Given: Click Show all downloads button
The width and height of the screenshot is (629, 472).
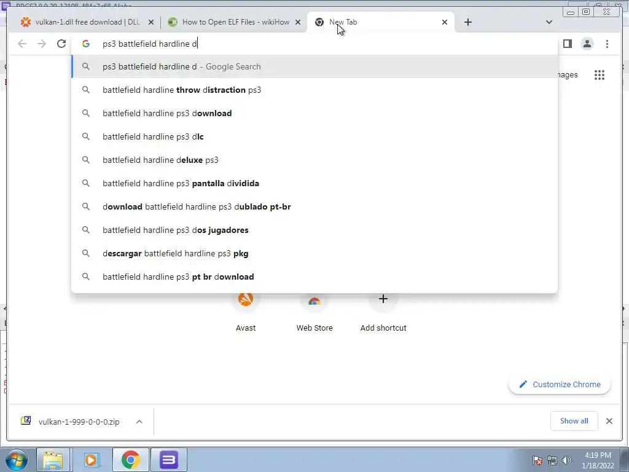Looking at the screenshot, I should pos(574,421).
